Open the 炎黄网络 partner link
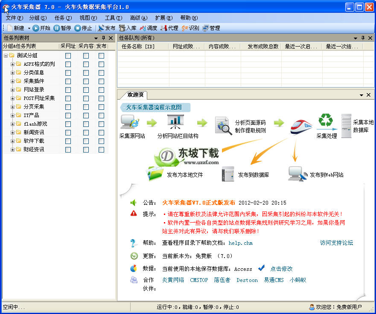 173,280
